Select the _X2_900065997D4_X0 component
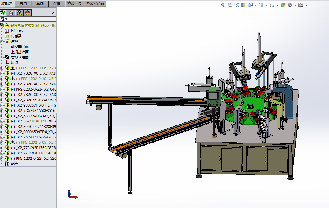Screen dimensions: 329x208 click(33, 132)
